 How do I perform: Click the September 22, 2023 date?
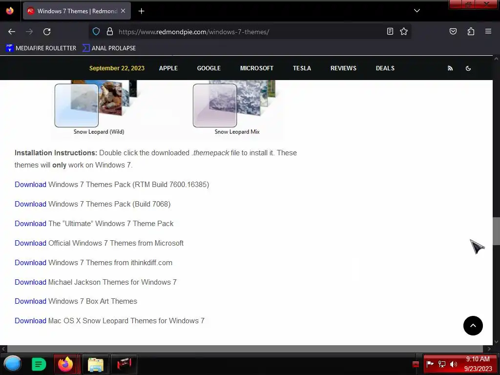pyautogui.click(x=117, y=68)
